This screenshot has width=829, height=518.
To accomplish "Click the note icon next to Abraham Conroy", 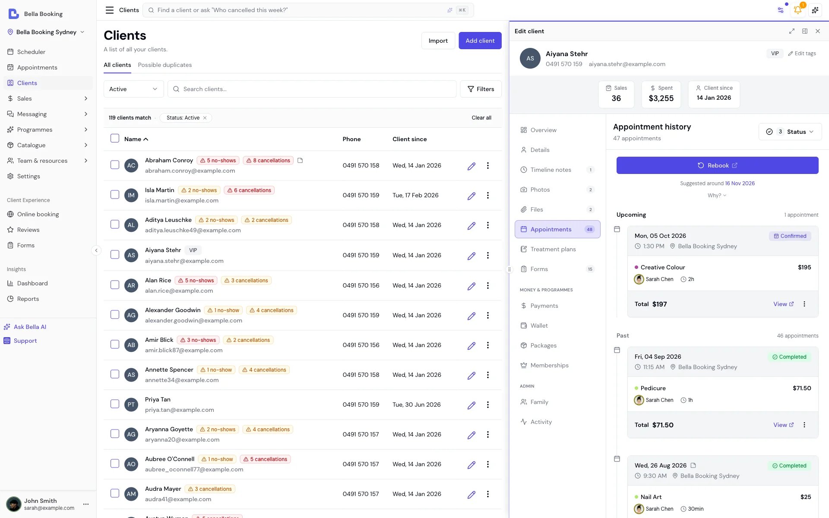I will click(300, 161).
